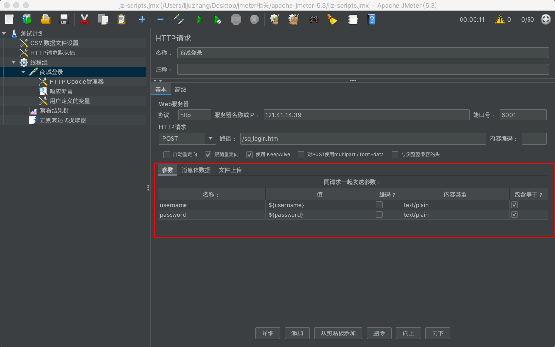This screenshot has width=555, height=347.
Task: Toggle 包含等于 checkbox for username row
Action: pyautogui.click(x=515, y=205)
